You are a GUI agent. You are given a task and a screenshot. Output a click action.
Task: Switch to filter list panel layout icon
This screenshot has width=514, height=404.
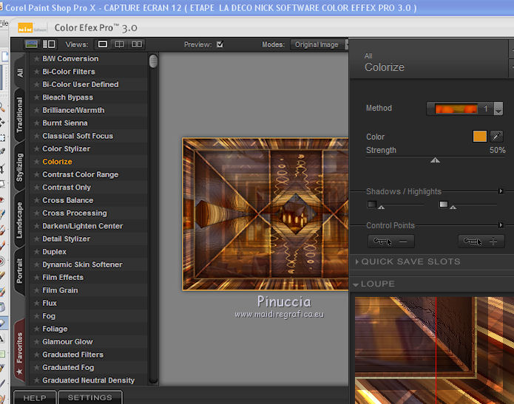click(x=50, y=44)
